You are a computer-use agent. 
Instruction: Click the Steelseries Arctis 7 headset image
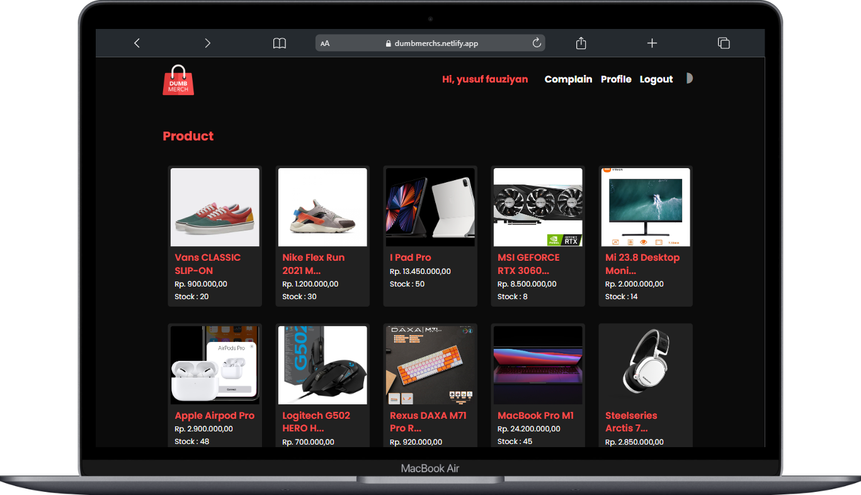tap(646, 365)
